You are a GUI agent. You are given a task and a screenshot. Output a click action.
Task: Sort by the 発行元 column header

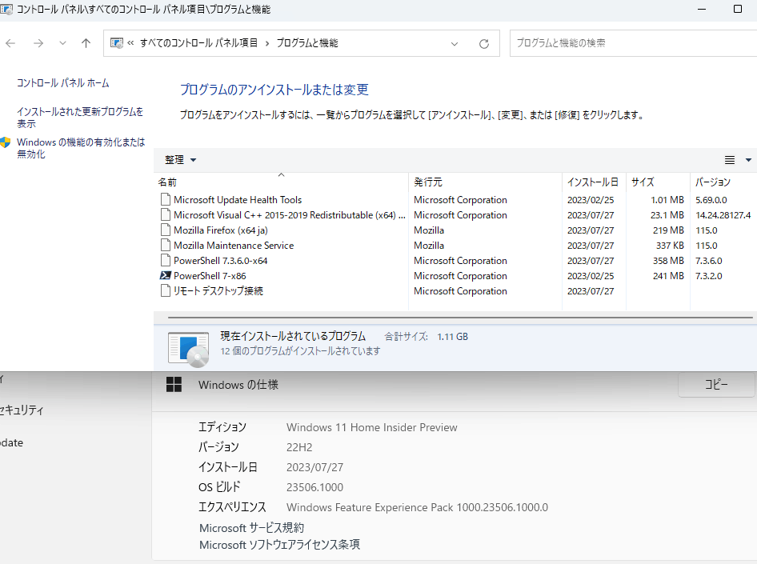click(485, 182)
